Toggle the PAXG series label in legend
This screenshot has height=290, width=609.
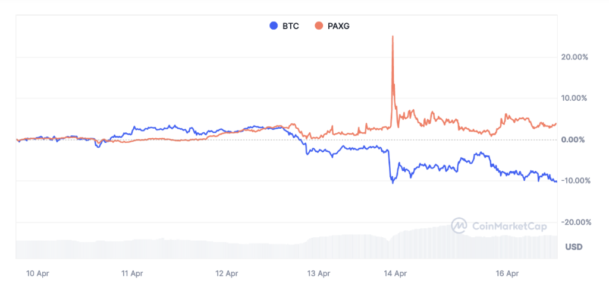[x=337, y=26]
